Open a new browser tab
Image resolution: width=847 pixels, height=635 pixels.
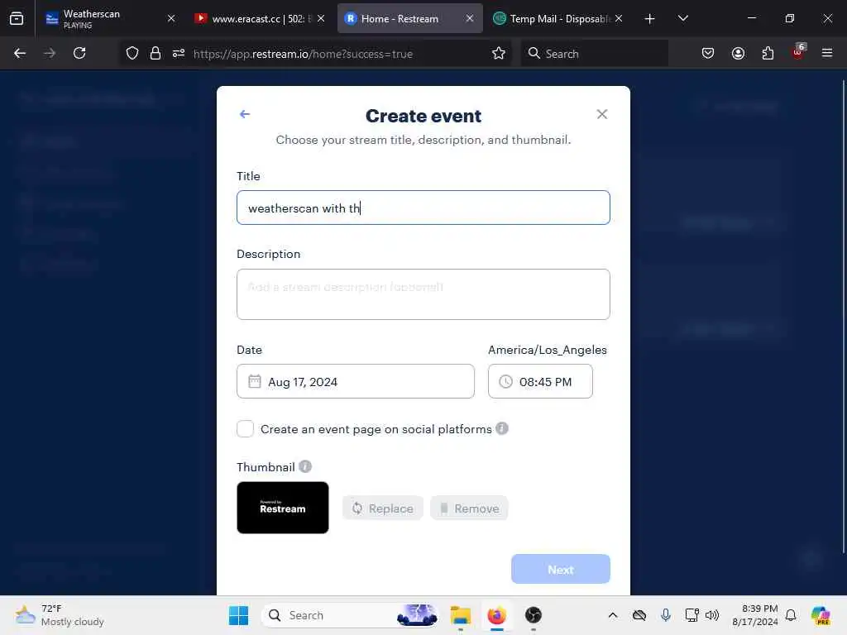pyautogui.click(x=649, y=19)
